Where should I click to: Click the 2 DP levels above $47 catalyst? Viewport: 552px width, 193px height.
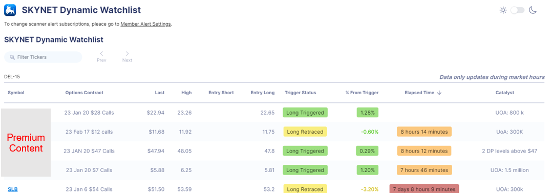(509, 151)
